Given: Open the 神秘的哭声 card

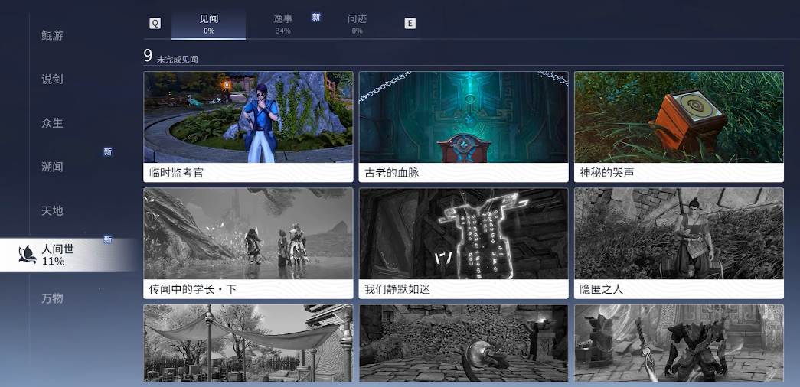Looking at the screenshot, I should 678,126.
